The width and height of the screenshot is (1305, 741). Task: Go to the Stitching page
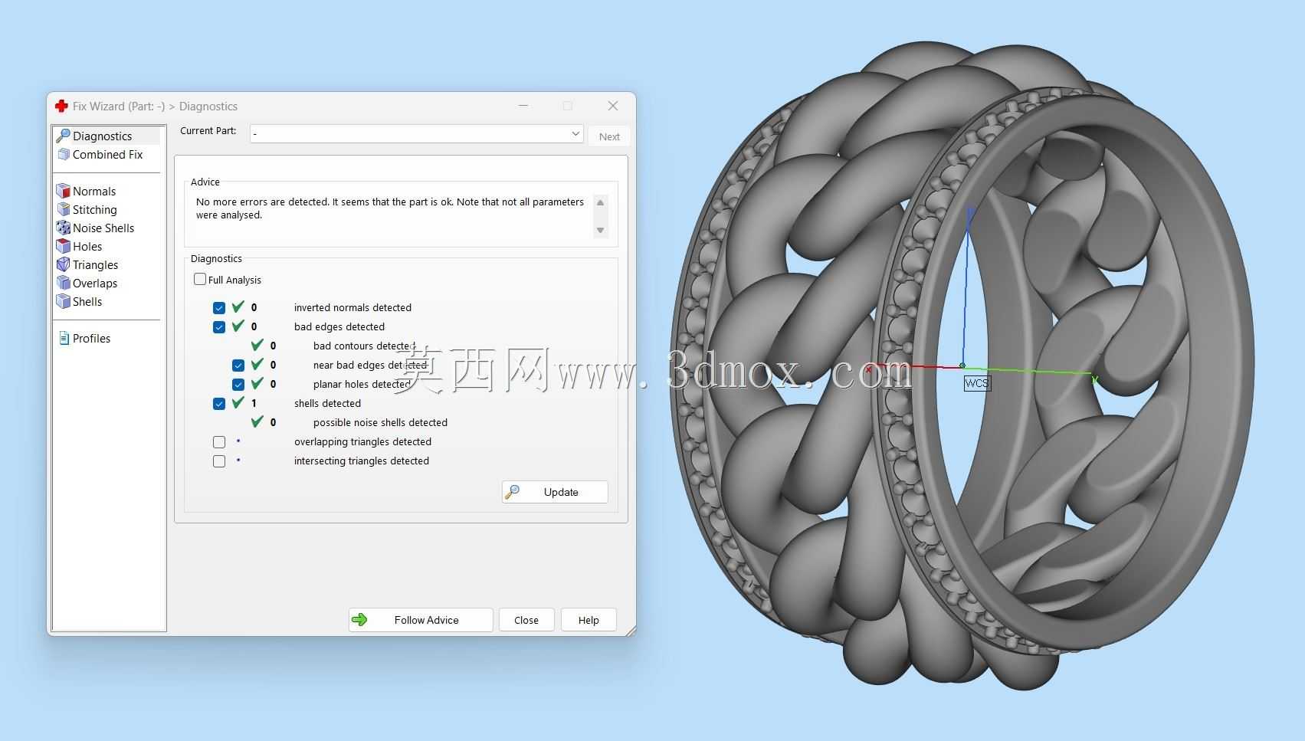95,209
